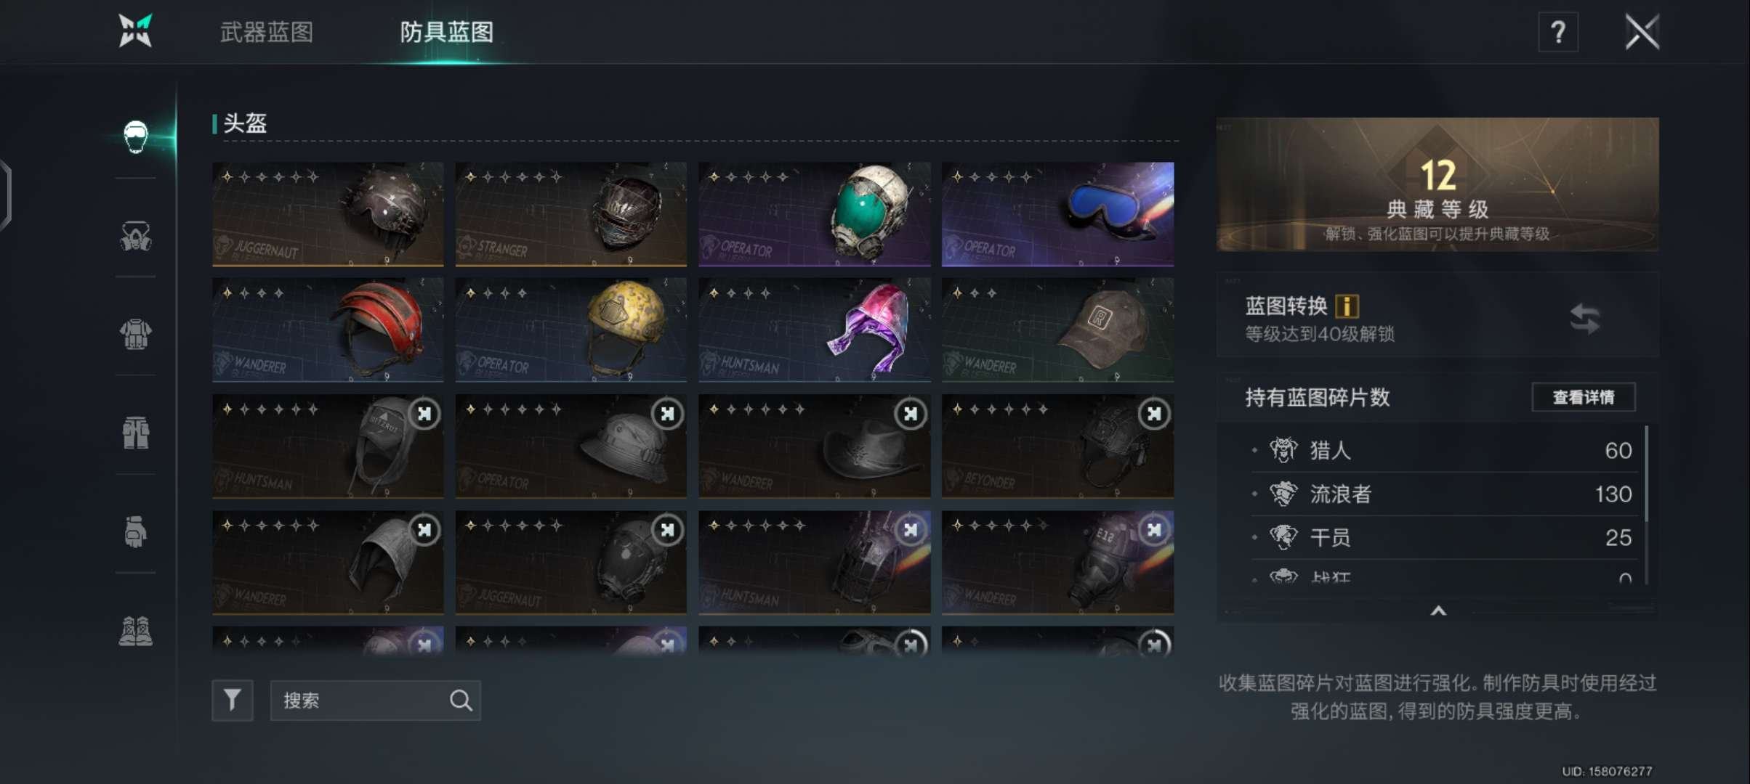The image size is (1750, 784).
Task: Click the question mark help icon
Action: click(1558, 33)
